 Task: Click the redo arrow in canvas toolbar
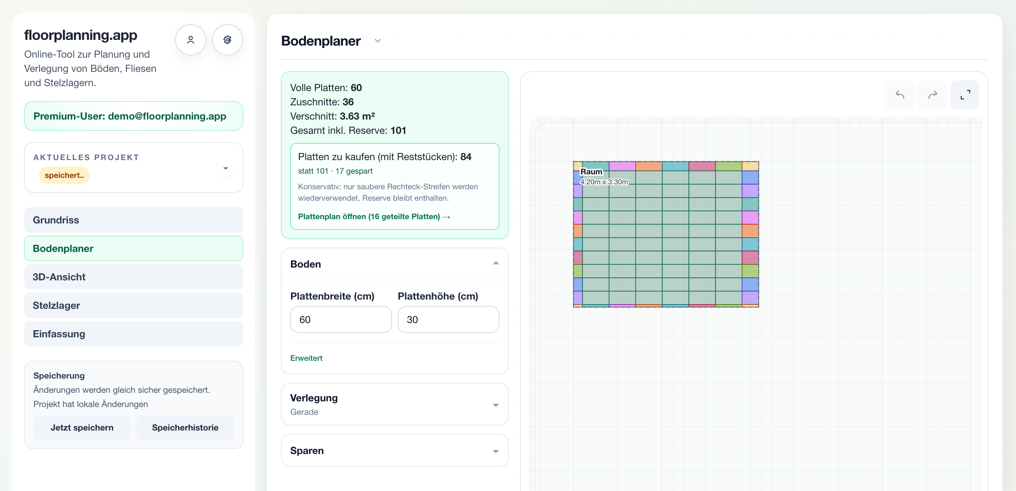tap(932, 95)
